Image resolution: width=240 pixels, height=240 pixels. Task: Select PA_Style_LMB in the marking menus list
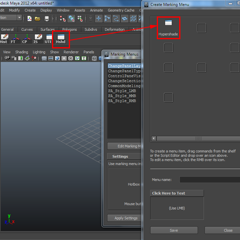pos(122,91)
